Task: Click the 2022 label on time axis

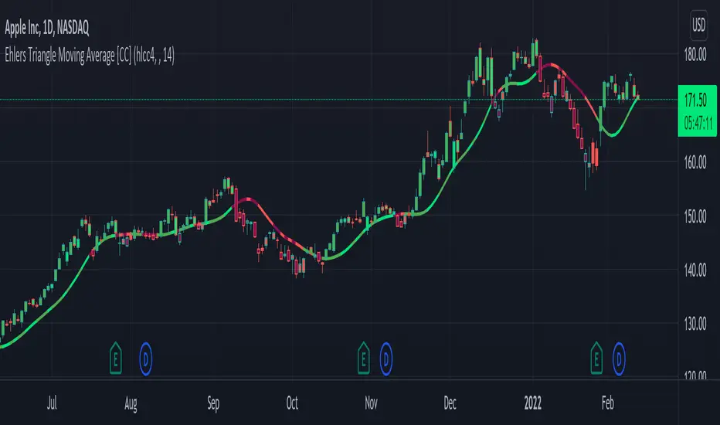Action: 532,403
